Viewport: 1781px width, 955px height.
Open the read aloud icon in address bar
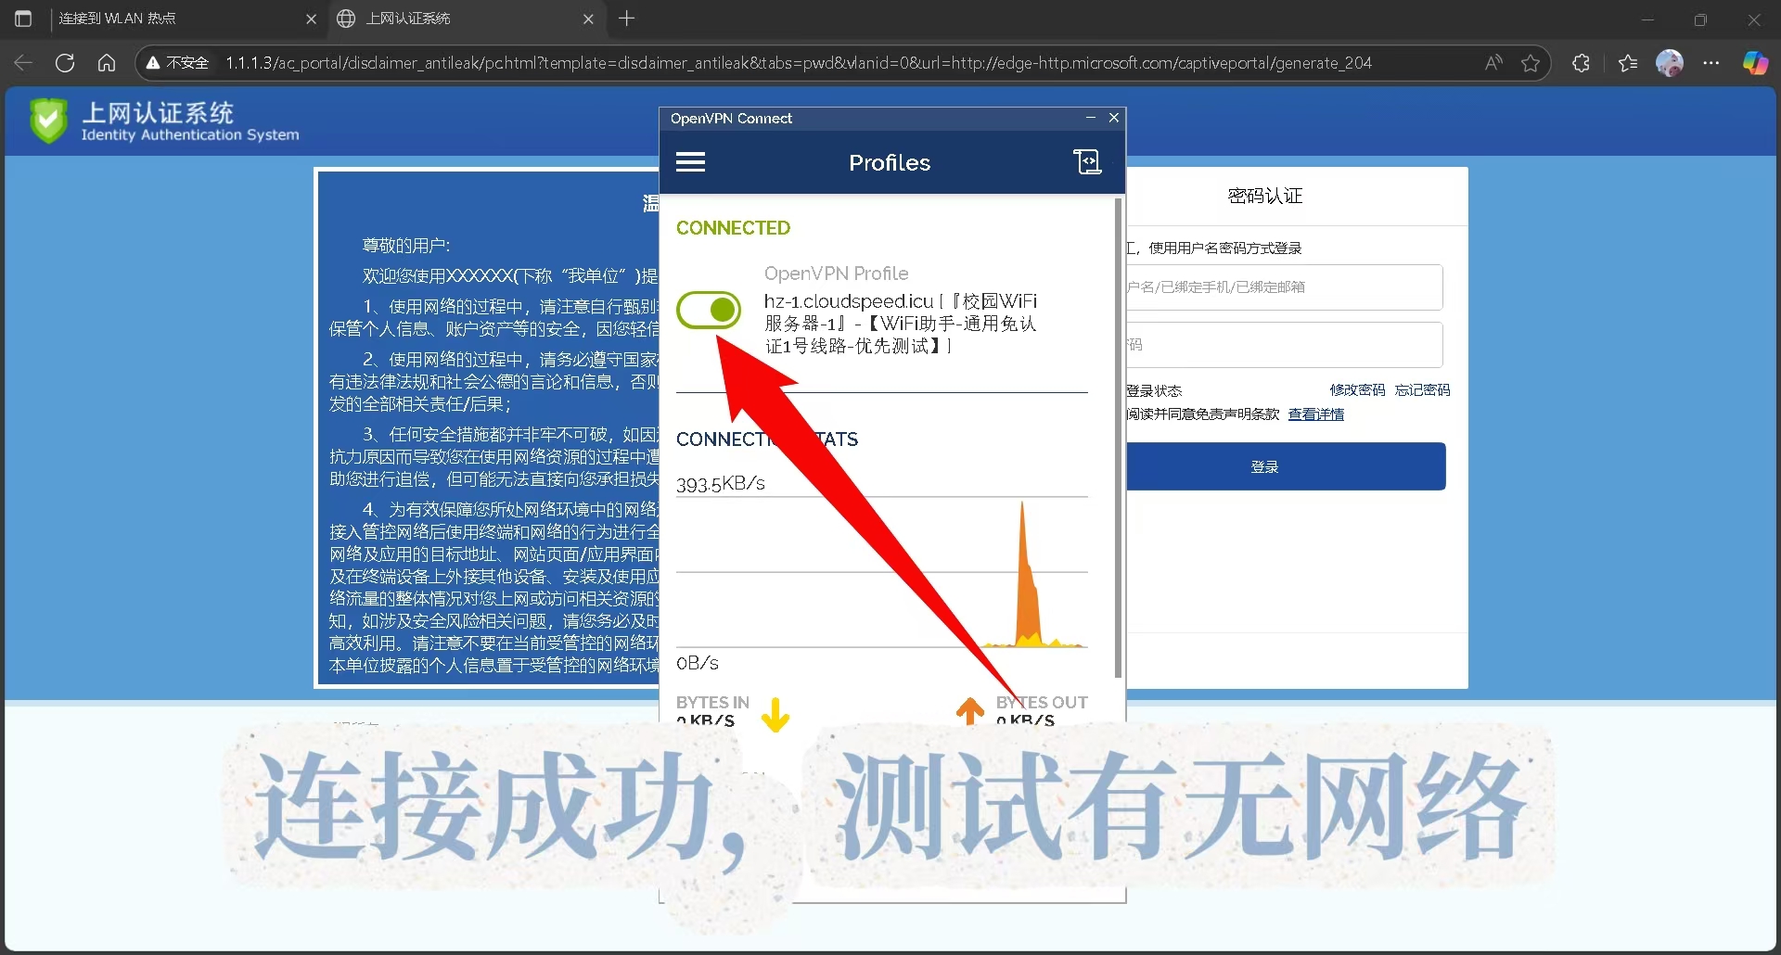1493,63
